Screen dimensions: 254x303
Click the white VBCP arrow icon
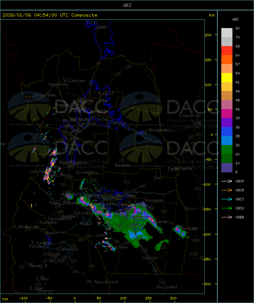coord(227,181)
